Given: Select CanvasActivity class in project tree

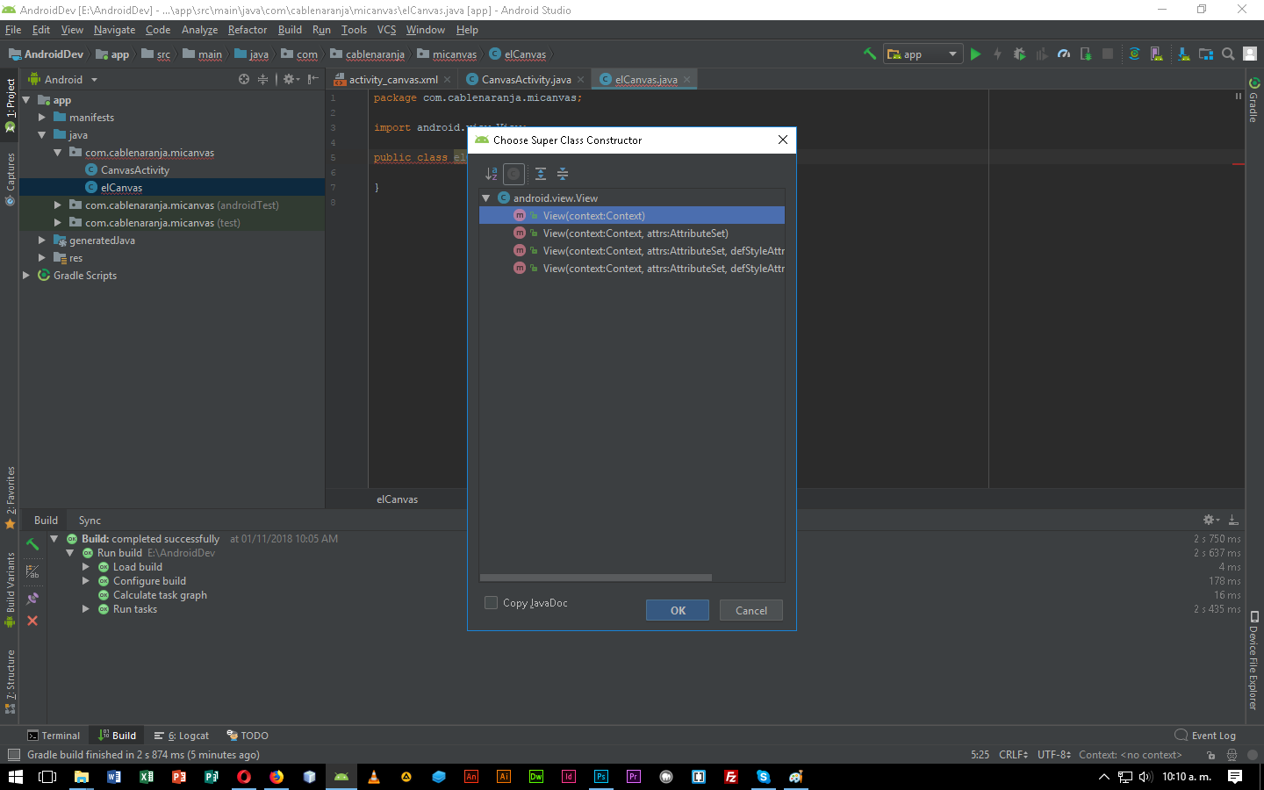Looking at the screenshot, I should point(134,170).
